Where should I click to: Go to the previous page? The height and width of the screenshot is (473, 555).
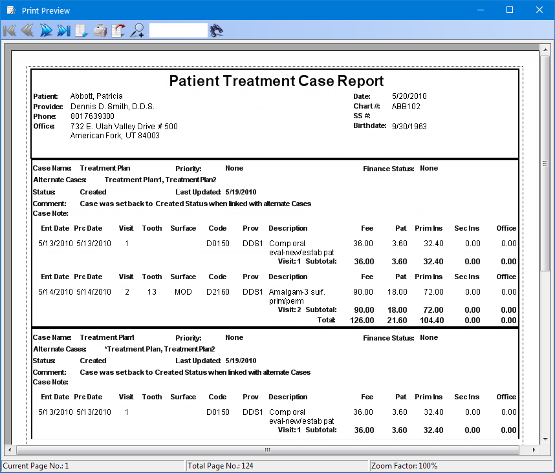click(27, 30)
